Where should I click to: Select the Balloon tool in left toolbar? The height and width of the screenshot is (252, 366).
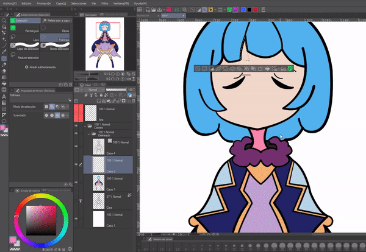(x=4, y=121)
